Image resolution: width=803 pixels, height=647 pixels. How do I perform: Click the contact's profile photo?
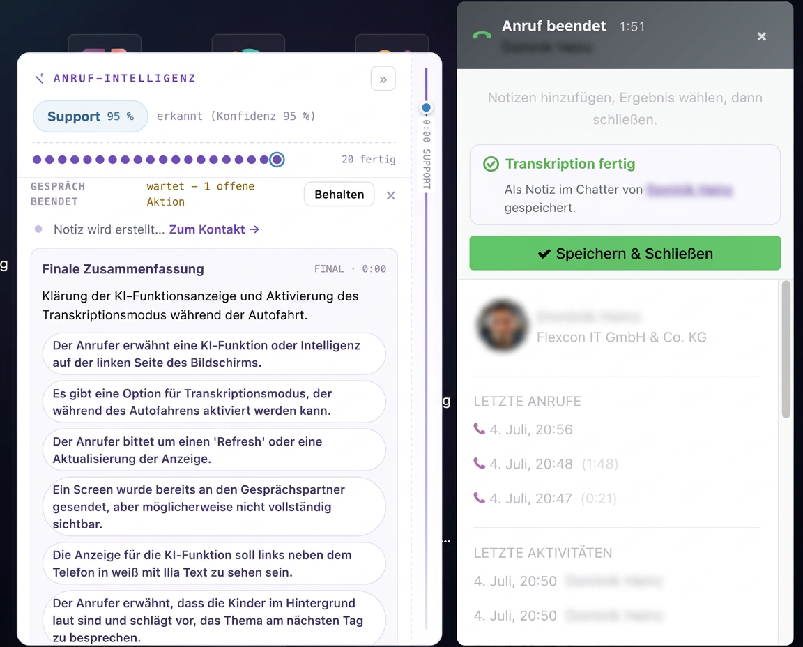(x=502, y=326)
